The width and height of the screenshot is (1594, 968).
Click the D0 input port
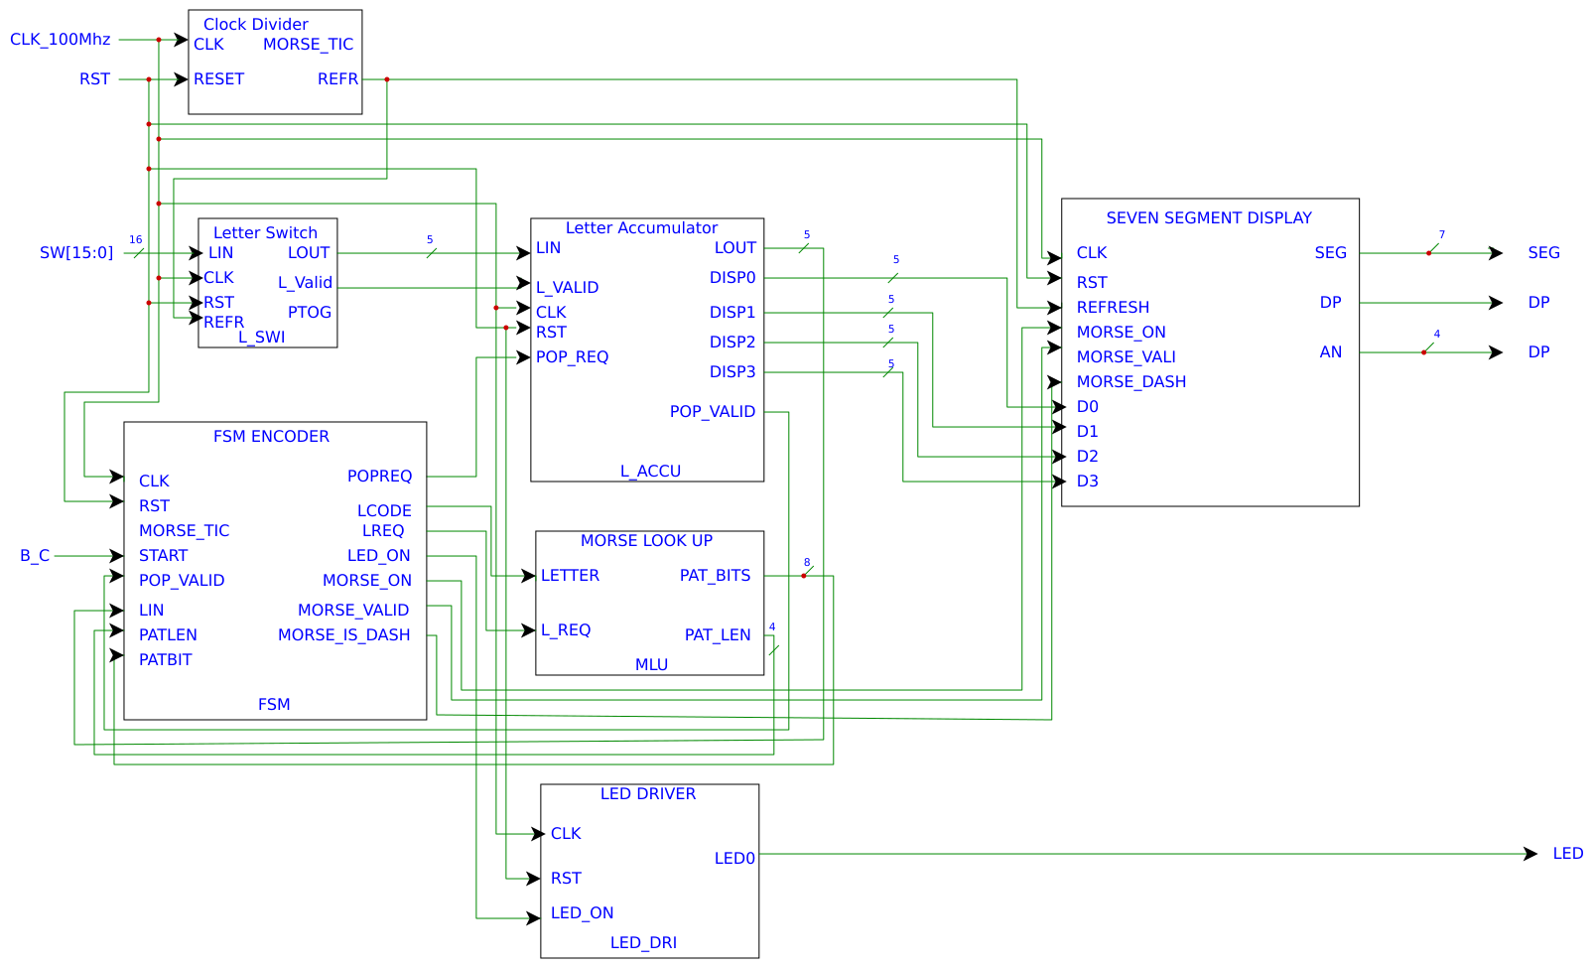tap(1087, 407)
